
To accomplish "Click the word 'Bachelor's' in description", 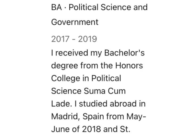I will point(124,53).
